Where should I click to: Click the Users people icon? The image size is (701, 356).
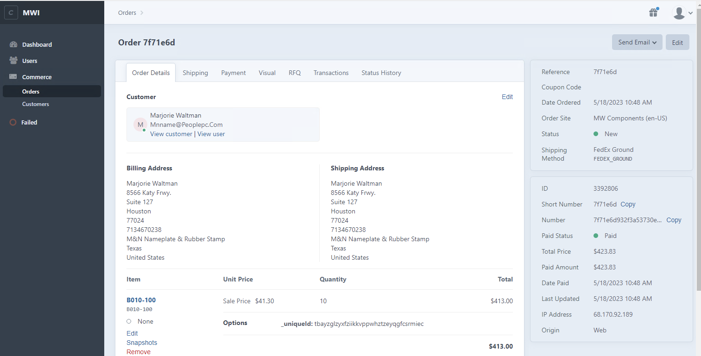[13, 61]
